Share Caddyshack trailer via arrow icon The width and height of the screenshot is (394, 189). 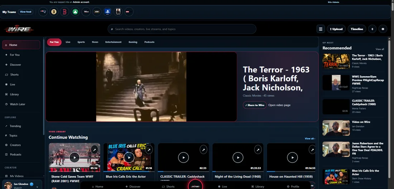(x=203, y=150)
